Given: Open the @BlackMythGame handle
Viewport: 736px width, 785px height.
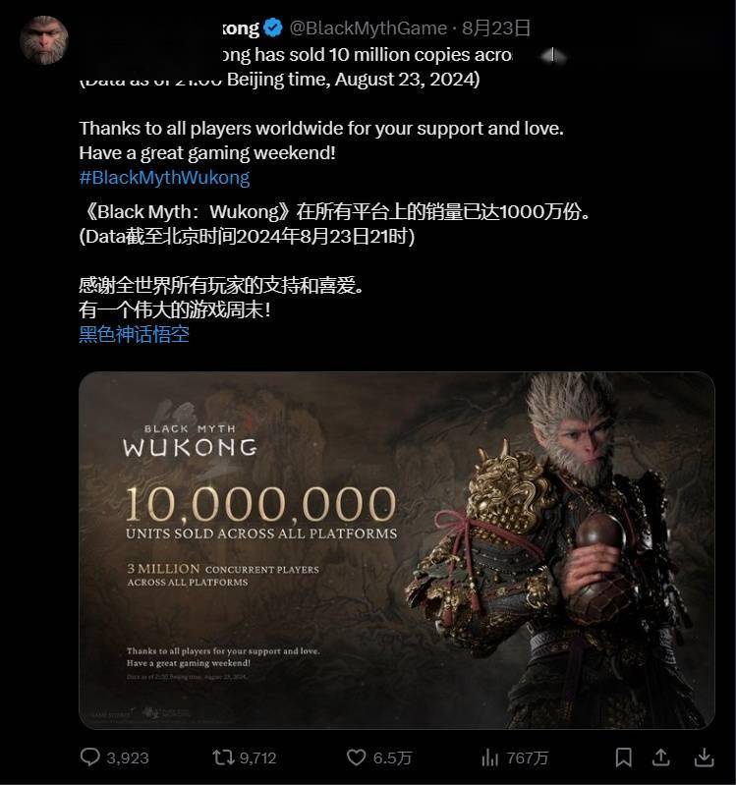Looking at the screenshot, I should [368, 28].
